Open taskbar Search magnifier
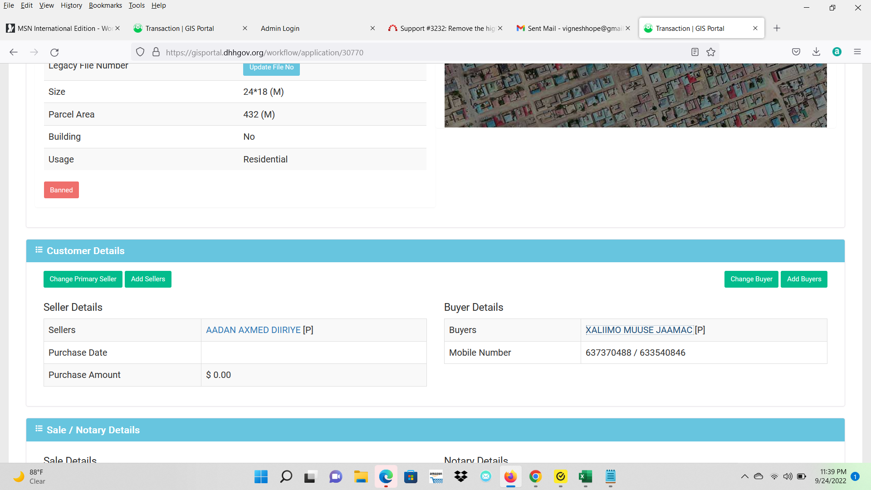This screenshot has height=490, width=871. pyautogui.click(x=286, y=476)
